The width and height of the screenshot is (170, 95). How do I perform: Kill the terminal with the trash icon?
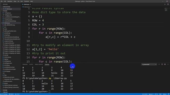pos(165,64)
